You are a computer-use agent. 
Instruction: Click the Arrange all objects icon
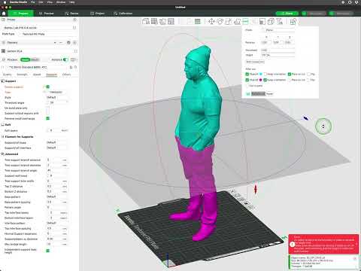(171, 21)
